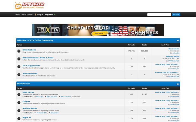
Task: Click the IPTV Talk logo
Action: pos(30,6)
